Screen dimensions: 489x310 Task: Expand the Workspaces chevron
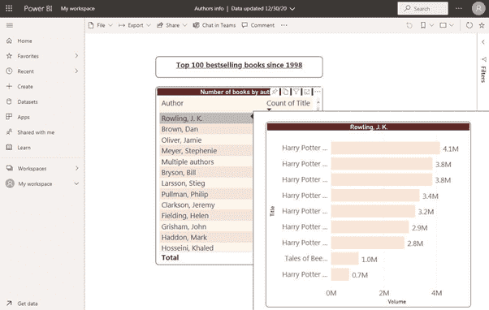pyautogui.click(x=76, y=168)
